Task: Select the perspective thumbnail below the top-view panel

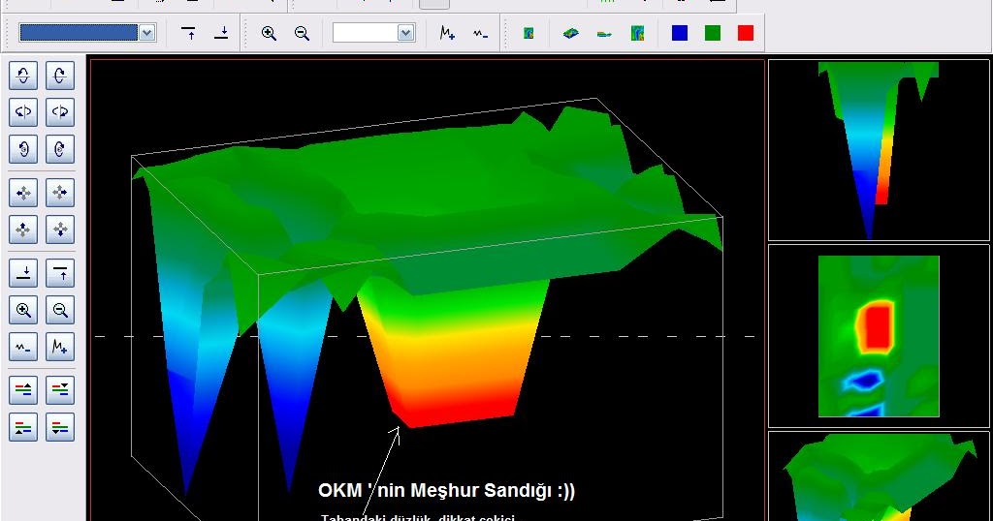Action: [x=879, y=476]
